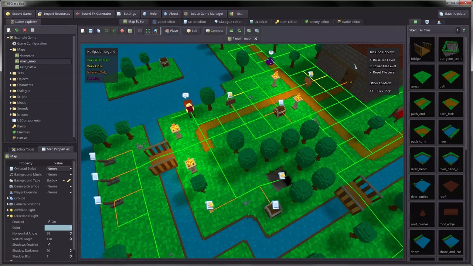The image size is (473, 266).
Task: Expand the Characters folder in Game Explorer
Action: pos(11,85)
